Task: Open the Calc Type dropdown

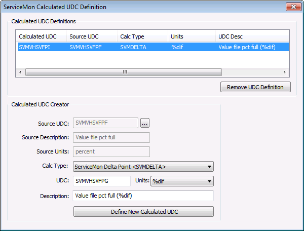Action: pos(143,167)
